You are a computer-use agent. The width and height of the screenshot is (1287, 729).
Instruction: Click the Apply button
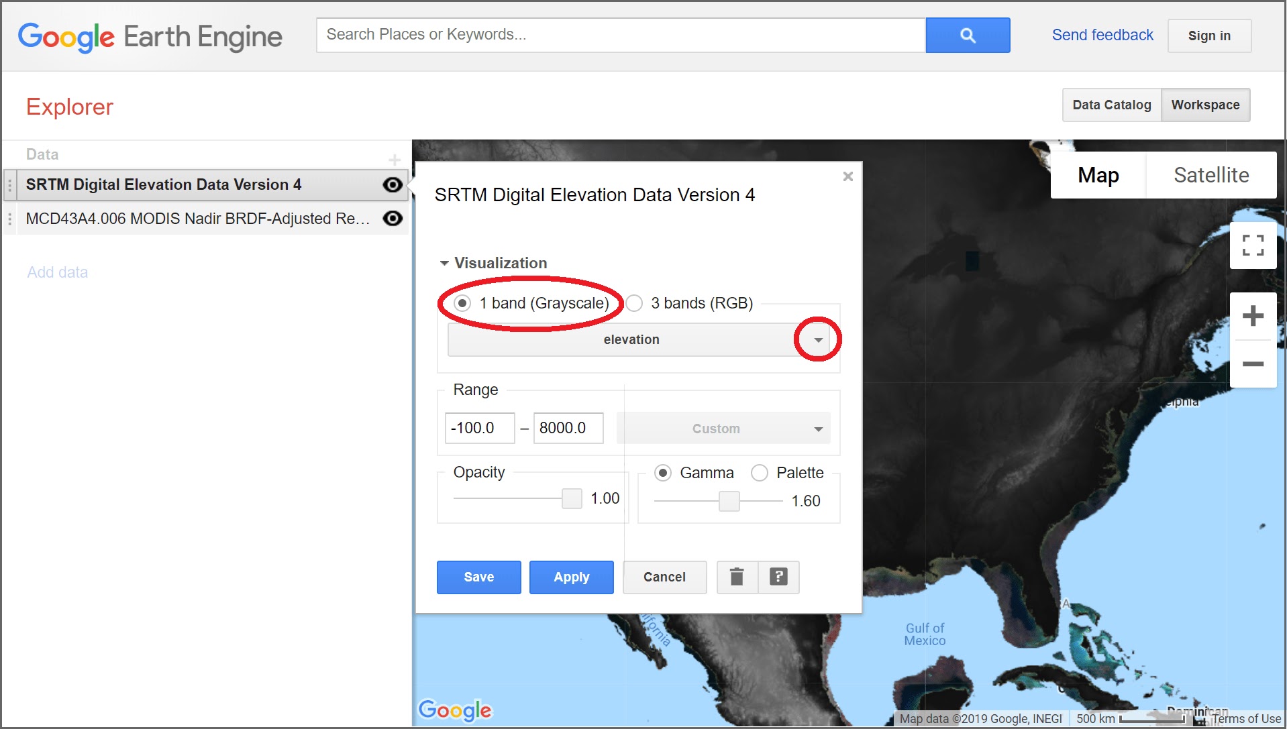[x=572, y=577]
